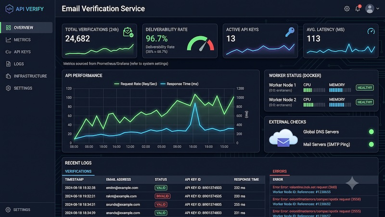Image resolution: width=385 pixels, height=217 pixels.
Task: Click the deliverability gauge dial
Action: tap(201, 44)
